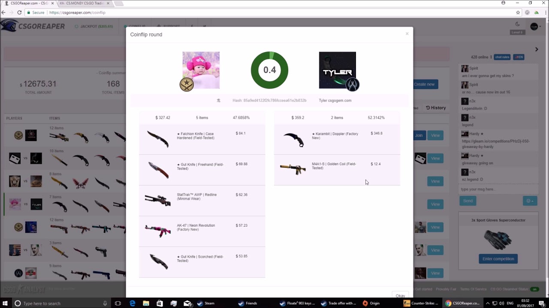Click the $ 327.42 total value
Image resolution: width=549 pixels, height=308 pixels.
click(x=163, y=118)
